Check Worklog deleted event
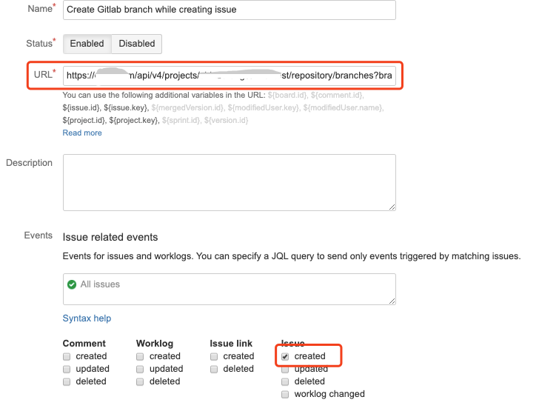Screen dimensions: 539x414 [x=141, y=381]
